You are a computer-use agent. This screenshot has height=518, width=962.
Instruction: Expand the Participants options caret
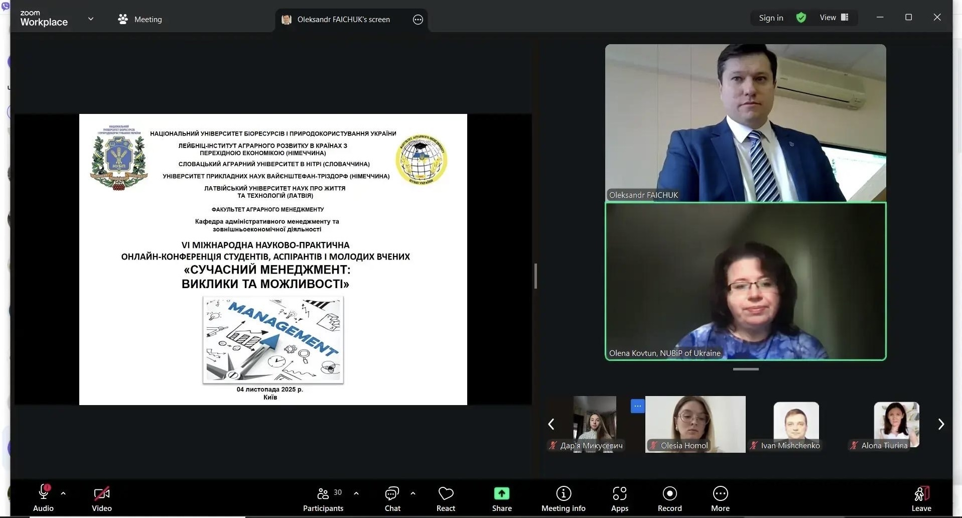356,493
